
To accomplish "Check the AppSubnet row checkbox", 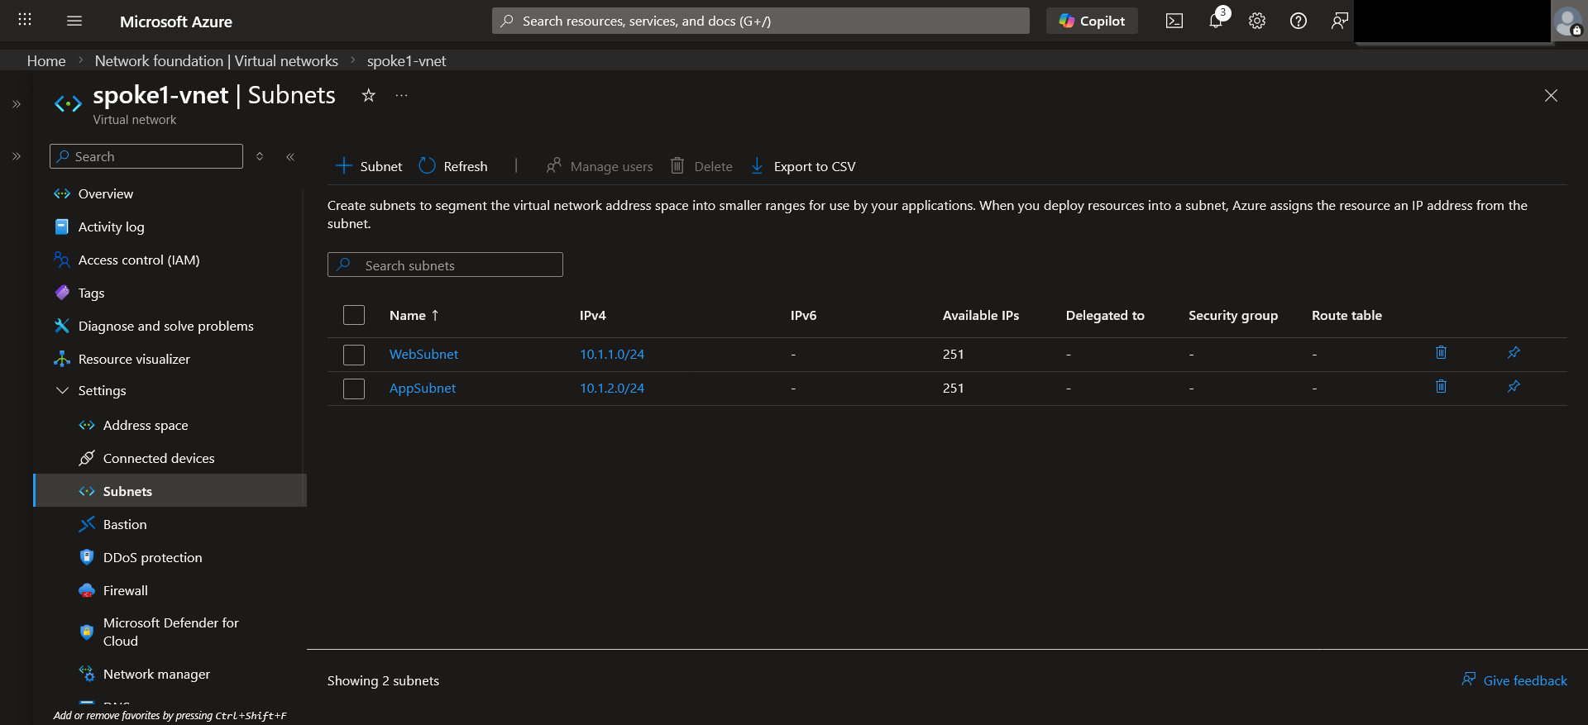I will 354,389.
